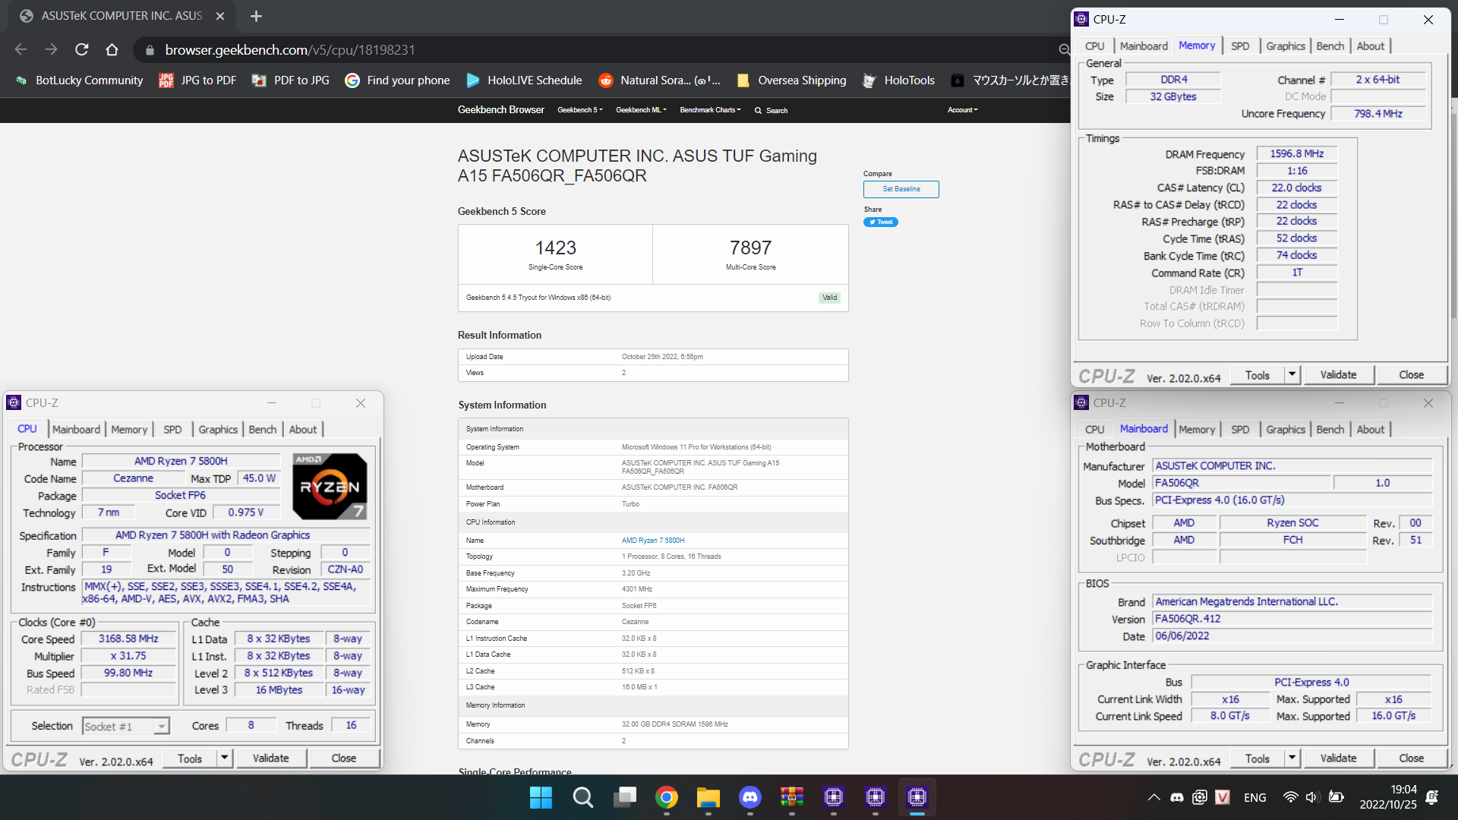Go back in browser history
The width and height of the screenshot is (1458, 820).
tap(21, 50)
